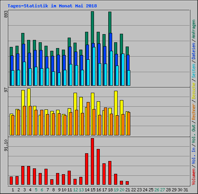Click the red volume bar for day 15
Image resolution: width=198 pixels, height=194 pixels.
pyautogui.click(x=92, y=161)
